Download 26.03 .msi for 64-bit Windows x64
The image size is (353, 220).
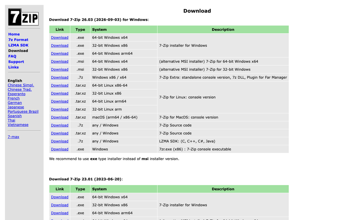60,61
